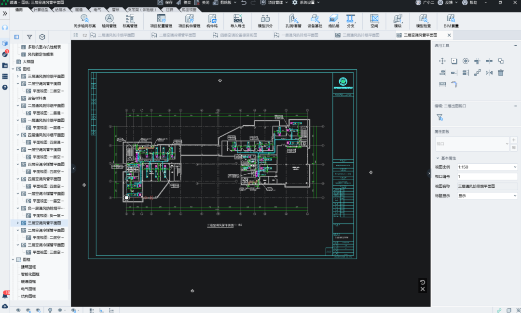Screen dimensions: 521x313
Task: Expand 三层通风防排烟平面图 tree node
Action: (x=18, y=76)
